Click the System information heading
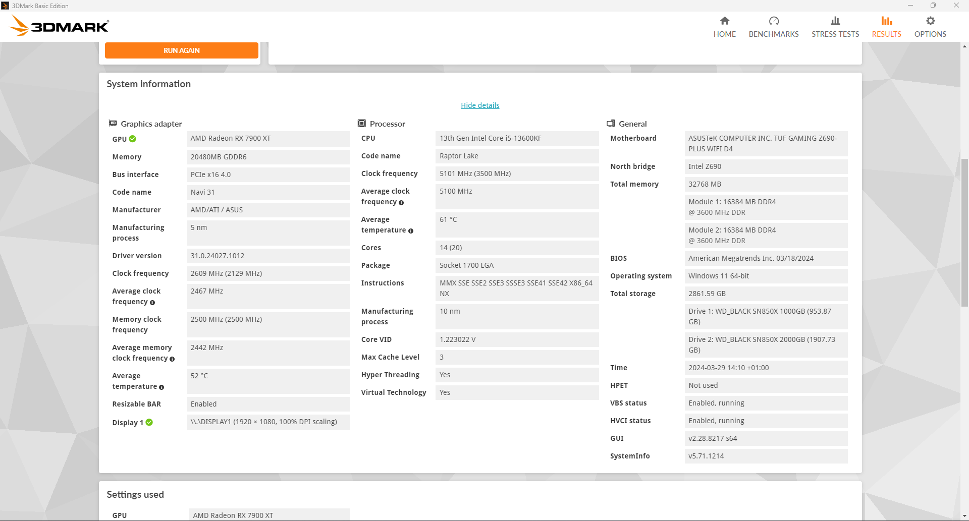The width and height of the screenshot is (969, 521). [148, 84]
